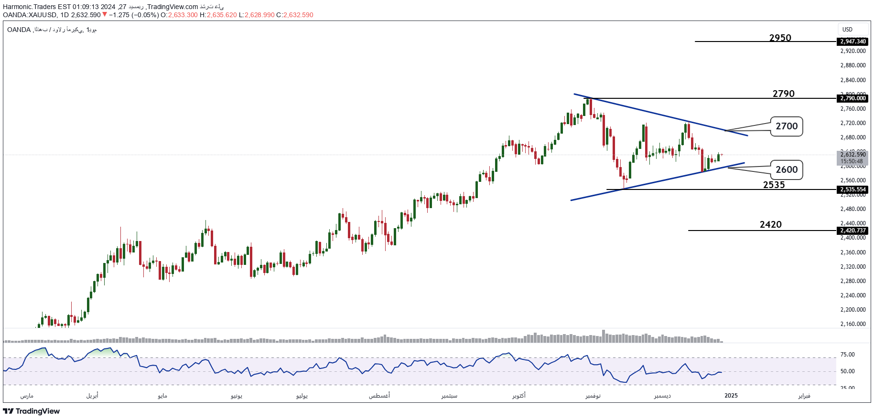874x420 pixels.
Task: Click the 2025 time axis label
Action: [x=731, y=396]
